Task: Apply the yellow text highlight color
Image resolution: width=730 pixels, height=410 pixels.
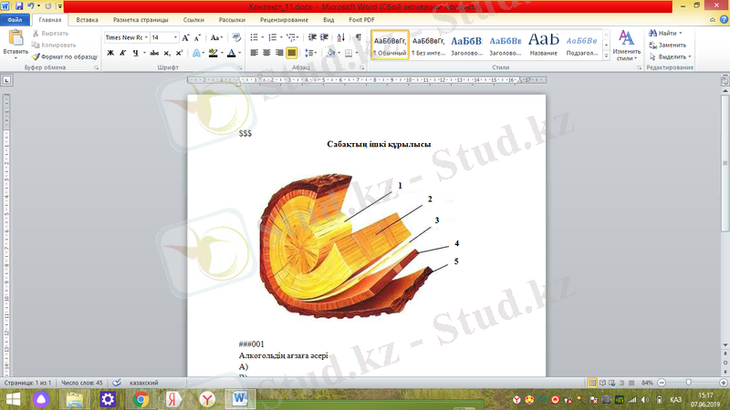Action: pos(214,53)
